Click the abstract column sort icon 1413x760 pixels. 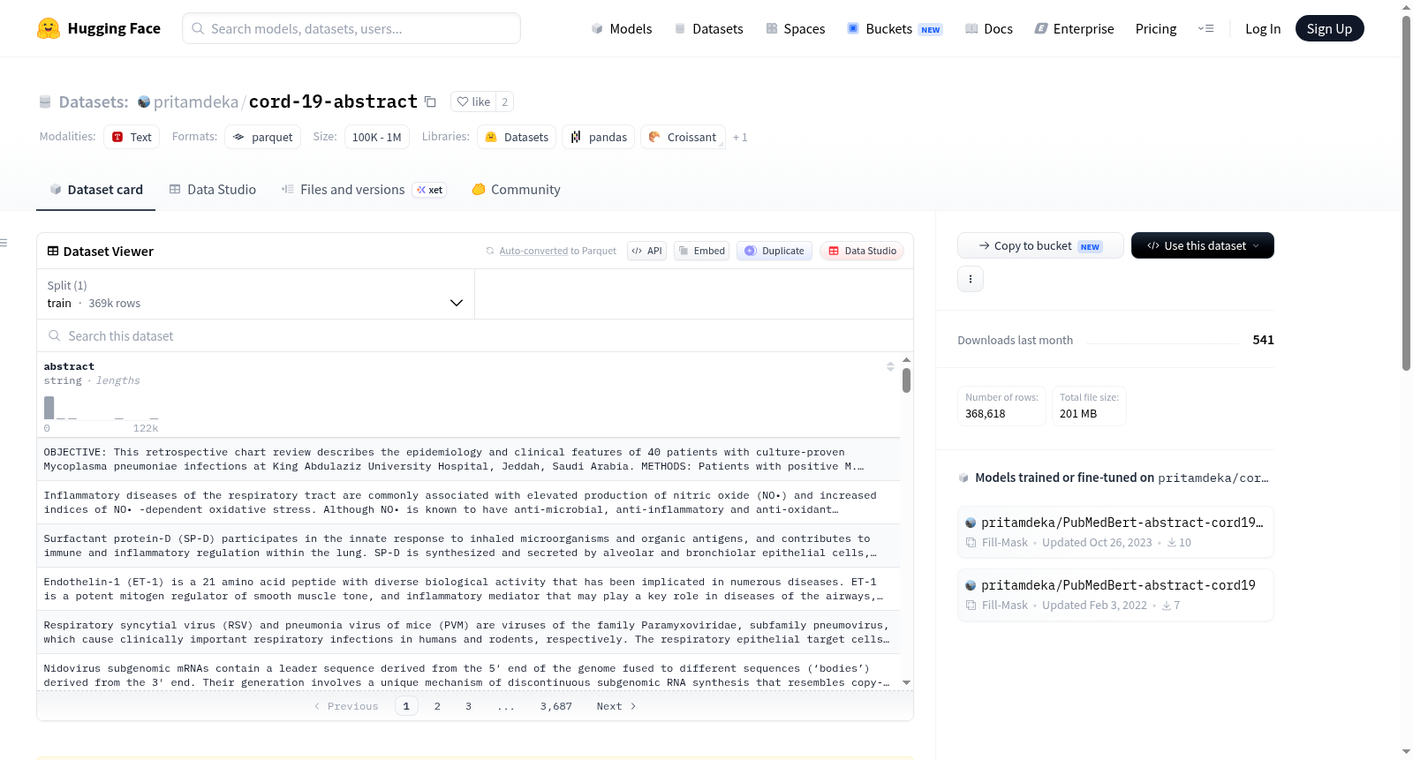click(x=890, y=366)
